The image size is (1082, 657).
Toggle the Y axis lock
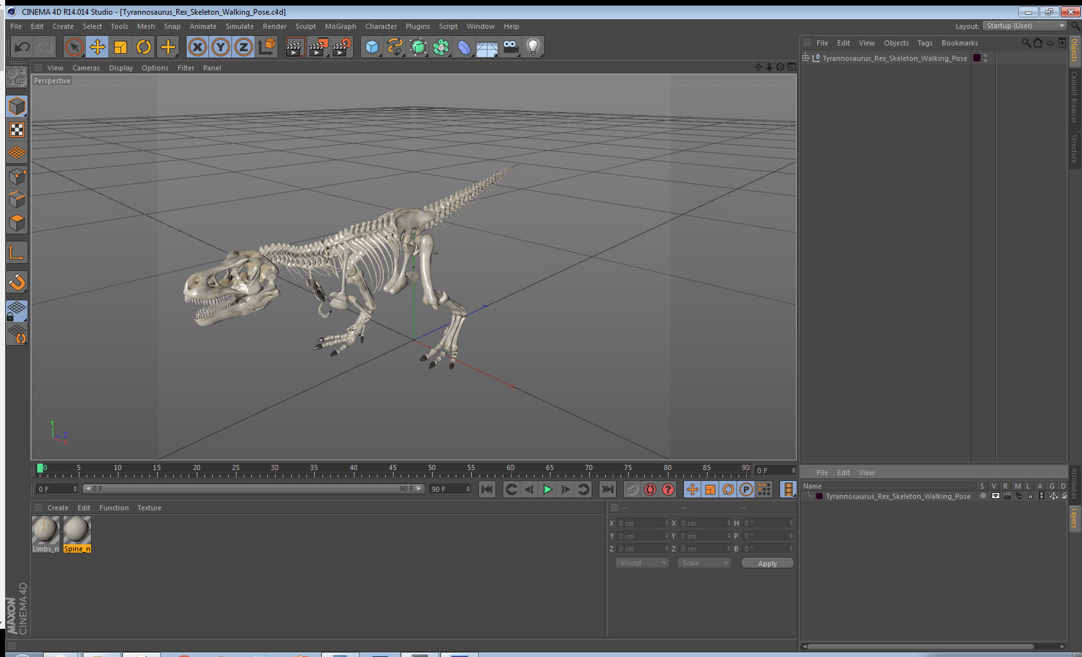[221, 47]
